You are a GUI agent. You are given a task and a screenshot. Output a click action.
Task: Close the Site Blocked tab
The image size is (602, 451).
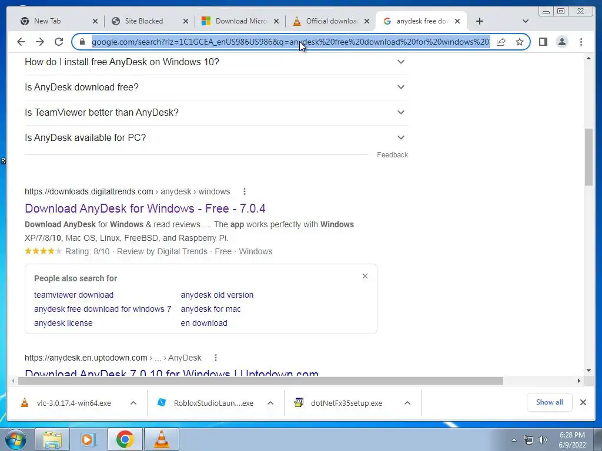tap(186, 21)
